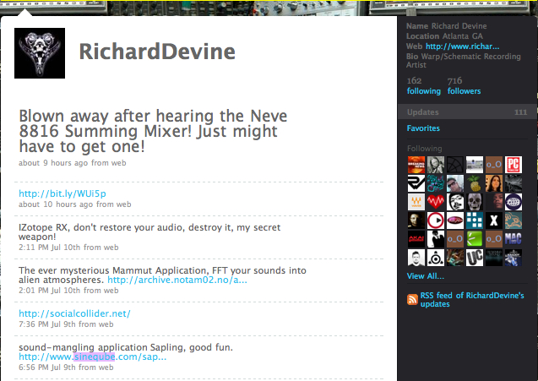Click the IZotope RX tweet text

149,232
